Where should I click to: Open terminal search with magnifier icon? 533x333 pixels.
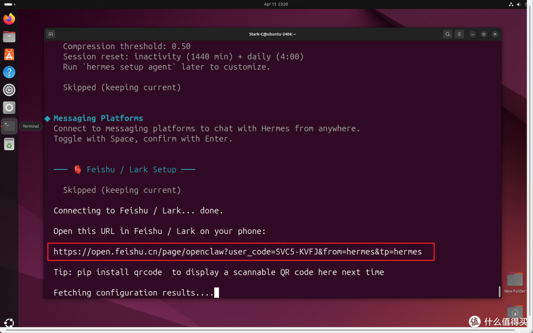tap(448, 34)
